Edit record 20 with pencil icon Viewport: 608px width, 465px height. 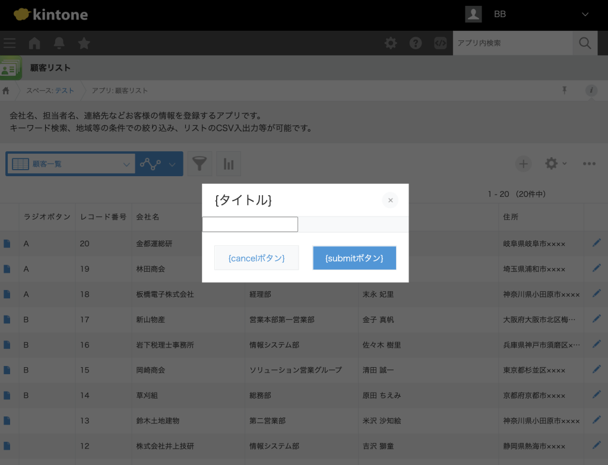pyautogui.click(x=596, y=243)
